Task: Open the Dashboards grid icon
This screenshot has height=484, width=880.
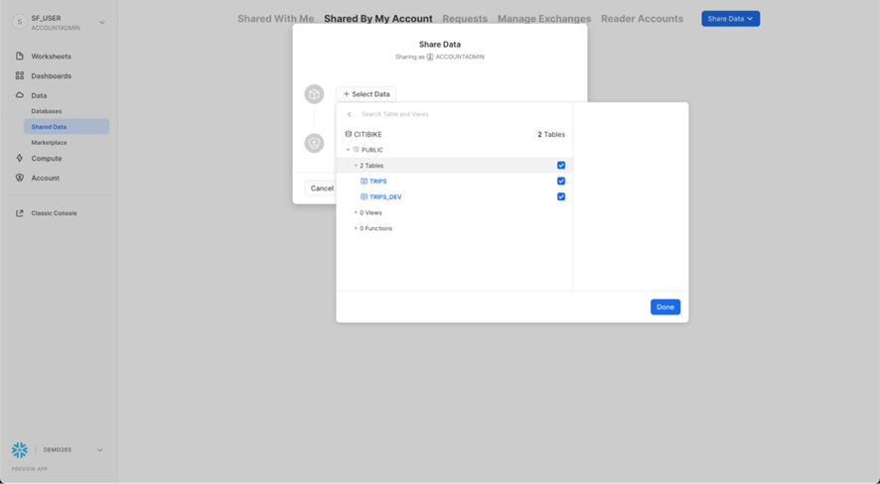Action: pyautogui.click(x=20, y=75)
